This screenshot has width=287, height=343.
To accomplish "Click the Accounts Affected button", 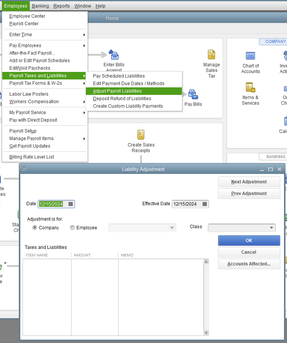I will click(x=249, y=264).
